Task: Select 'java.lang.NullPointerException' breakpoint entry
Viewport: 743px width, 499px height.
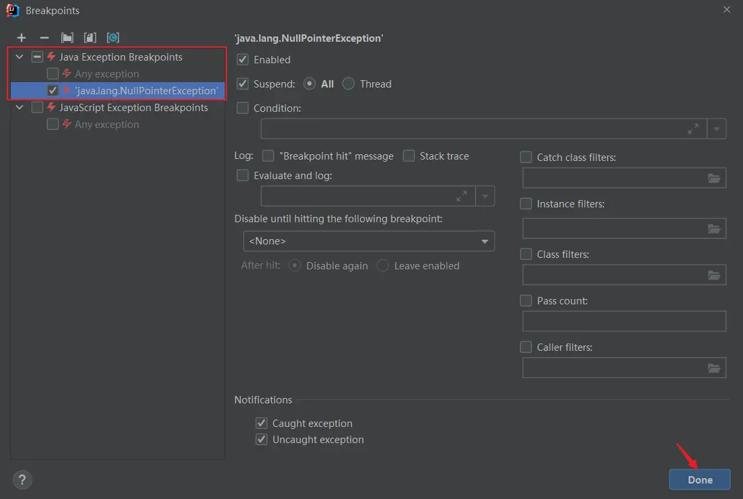Action: pos(146,91)
